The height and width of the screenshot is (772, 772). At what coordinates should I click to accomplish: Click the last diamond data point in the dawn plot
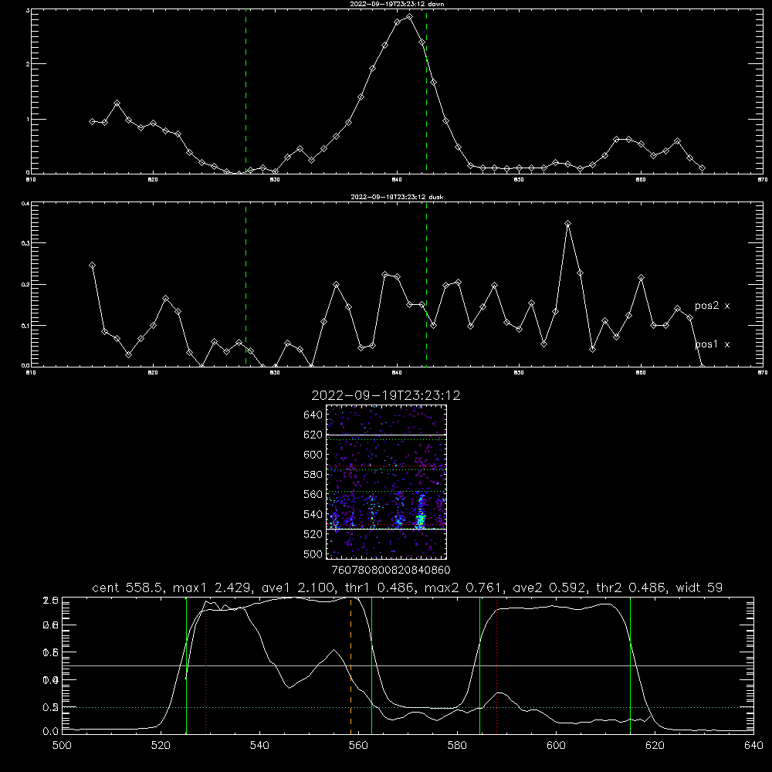(702, 168)
